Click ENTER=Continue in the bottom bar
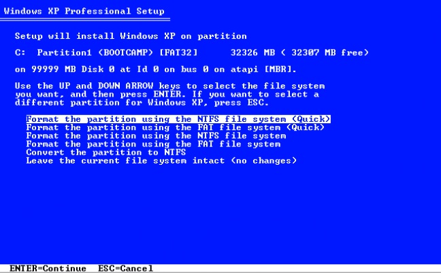 48,268
